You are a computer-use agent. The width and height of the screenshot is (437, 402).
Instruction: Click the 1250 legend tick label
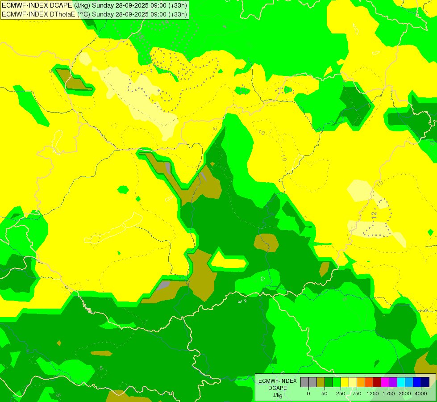[x=373, y=394]
